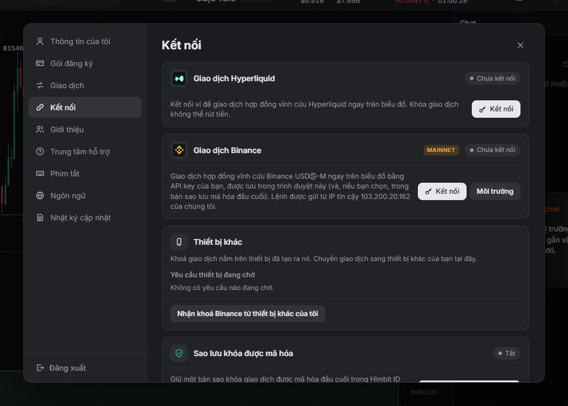Click the Giao dịch Hyperliquid heading
568x406 pixels.
coord(234,79)
